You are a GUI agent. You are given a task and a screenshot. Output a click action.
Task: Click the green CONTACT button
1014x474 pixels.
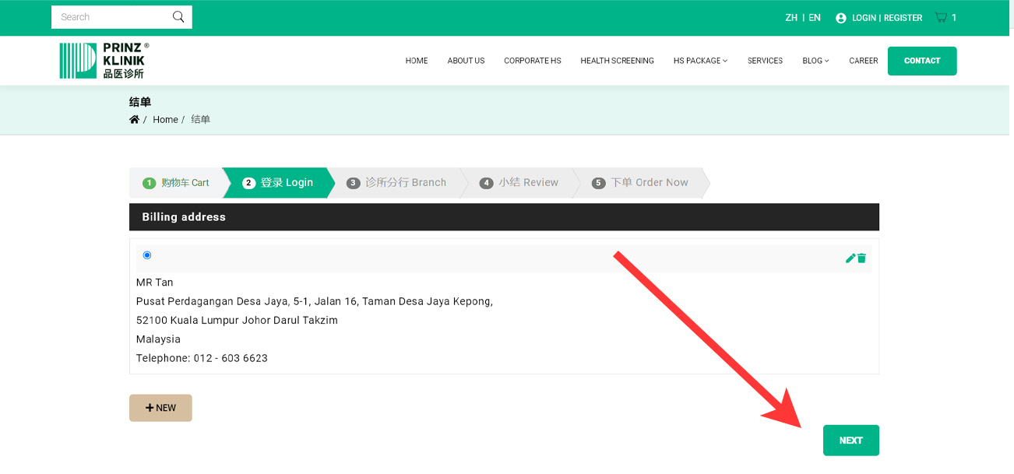click(x=921, y=61)
